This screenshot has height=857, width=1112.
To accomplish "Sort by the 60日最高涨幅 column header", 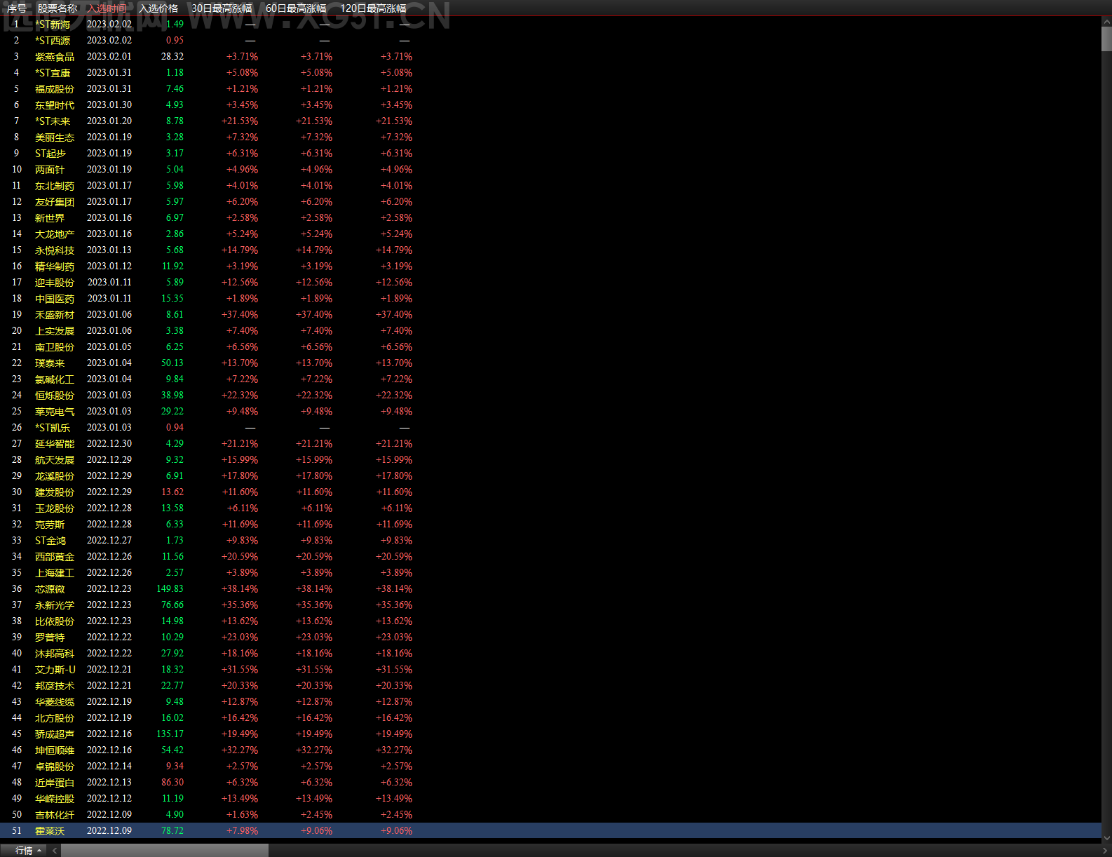I will pos(296,8).
